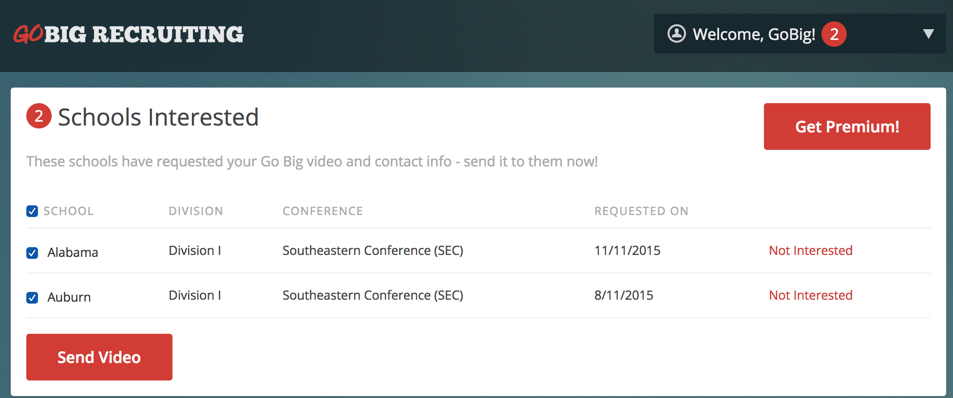Select the Auburn school name
Screen dimensions: 953x398
pyautogui.click(x=69, y=297)
